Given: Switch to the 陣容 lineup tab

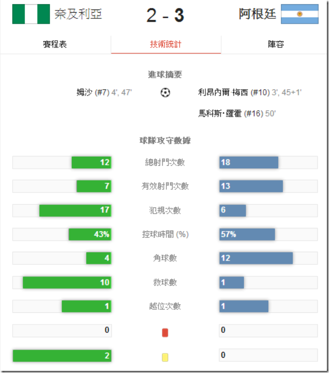Looking at the screenshot, I should pyautogui.click(x=276, y=44).
